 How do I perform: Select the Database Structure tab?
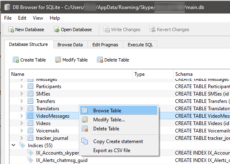29,44
